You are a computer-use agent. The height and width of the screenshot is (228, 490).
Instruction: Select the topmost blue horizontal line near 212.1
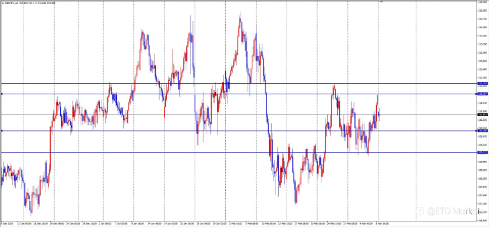click(238, 84)
